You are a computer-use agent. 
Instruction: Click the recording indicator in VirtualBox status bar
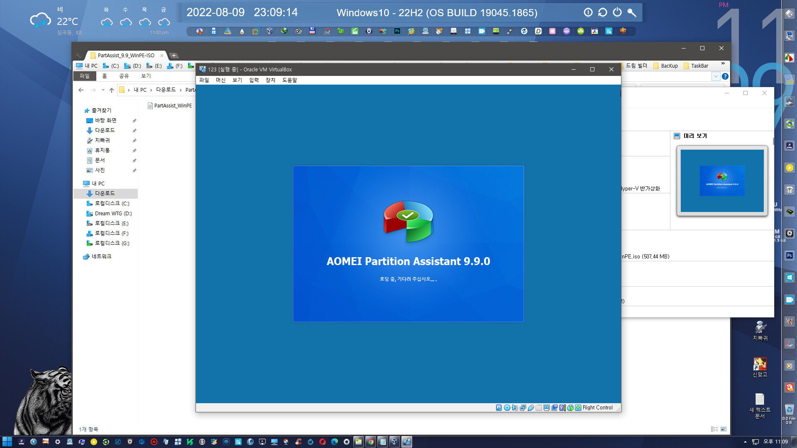(x=555, y=408)
